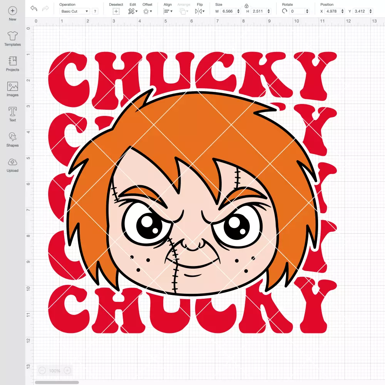Open the Templates panel
This screenshot has width=385, height=385.
13,39
